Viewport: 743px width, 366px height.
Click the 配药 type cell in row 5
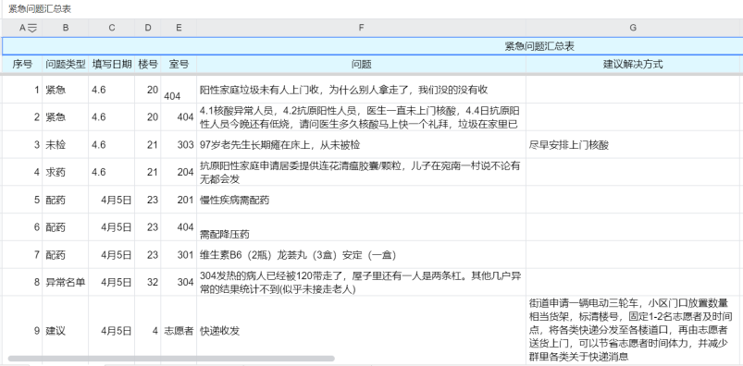[x=66, y=200]
